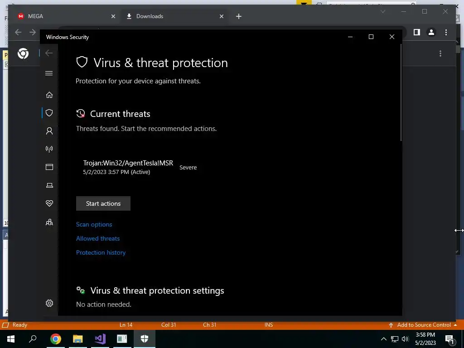The height and width of the screenshot is (348, 464).
Task: Click Chrome's back navigation arrow
Action: tap(18, 32)
